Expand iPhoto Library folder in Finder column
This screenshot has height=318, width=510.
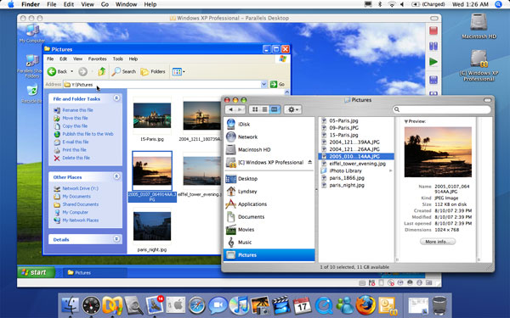click(x=390, y=170)
